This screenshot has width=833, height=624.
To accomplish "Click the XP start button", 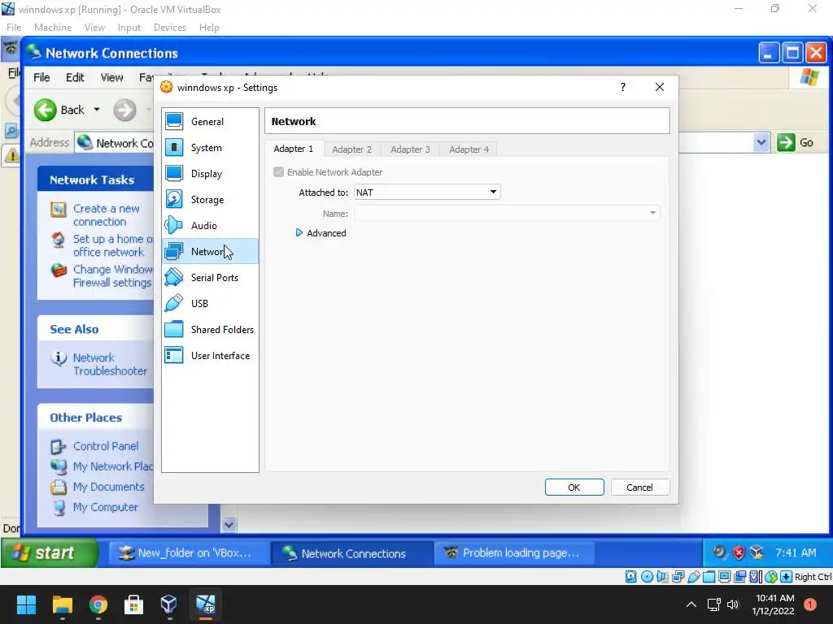I will (x=50, y=552).
